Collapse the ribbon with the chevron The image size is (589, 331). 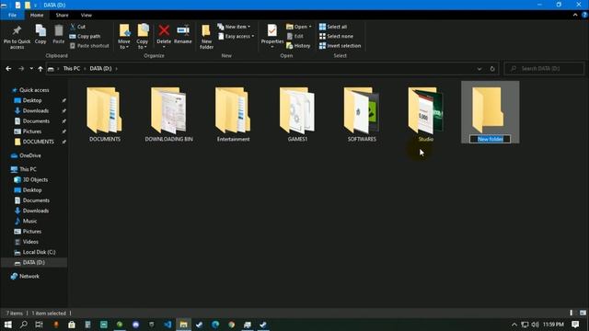[x=575, y=15]
